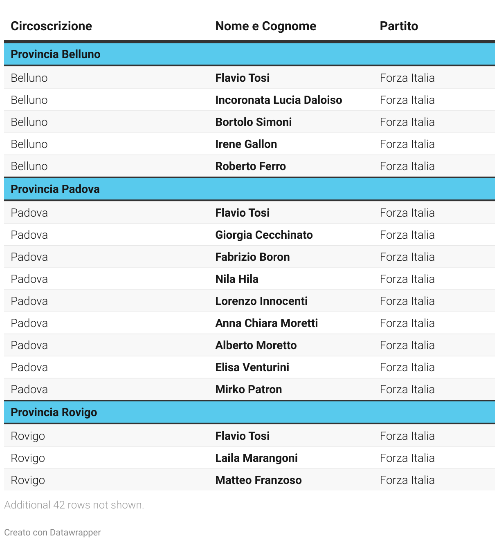This screenshot has width=499, height=542.
Task: Select the Provincia Belluno group header
Action: click(56, 54)
